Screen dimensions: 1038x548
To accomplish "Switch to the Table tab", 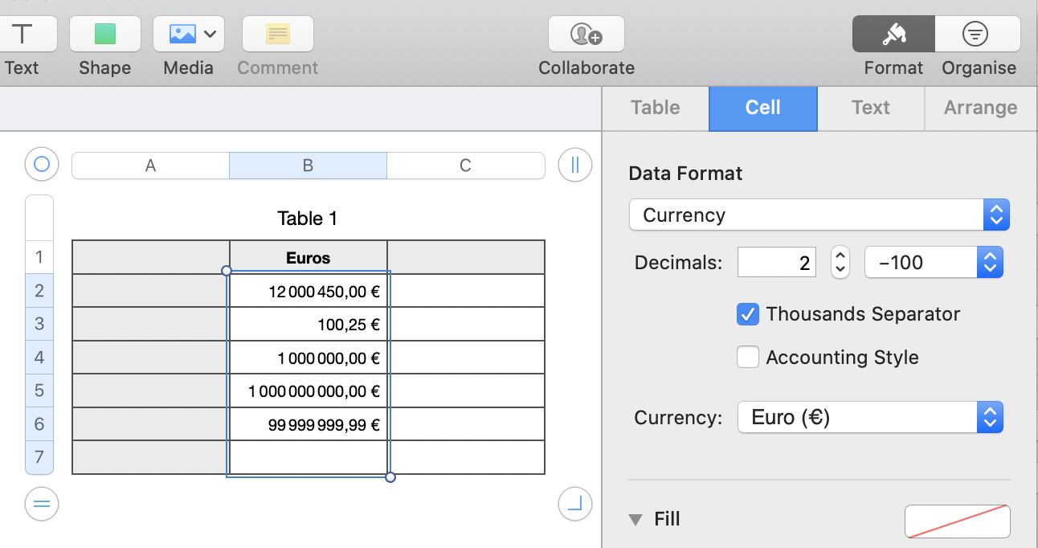I will pos(655,108).
